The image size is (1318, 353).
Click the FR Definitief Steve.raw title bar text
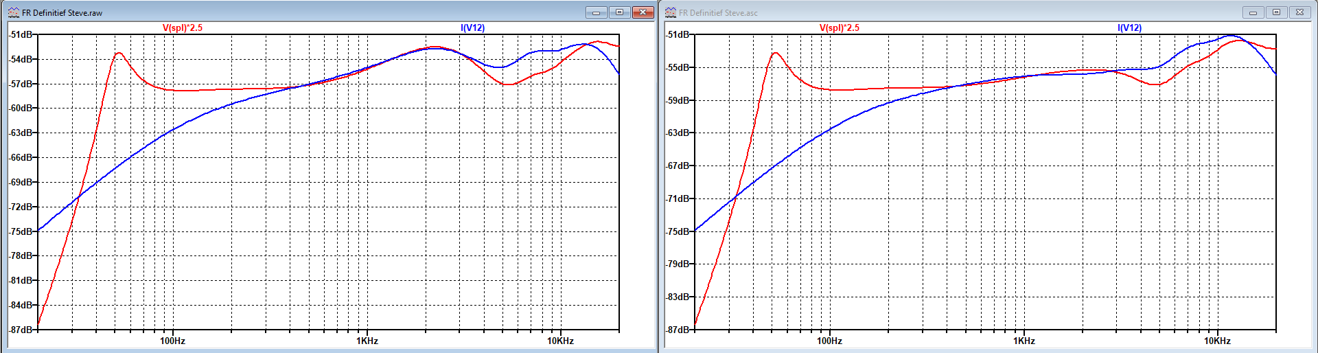62,13
